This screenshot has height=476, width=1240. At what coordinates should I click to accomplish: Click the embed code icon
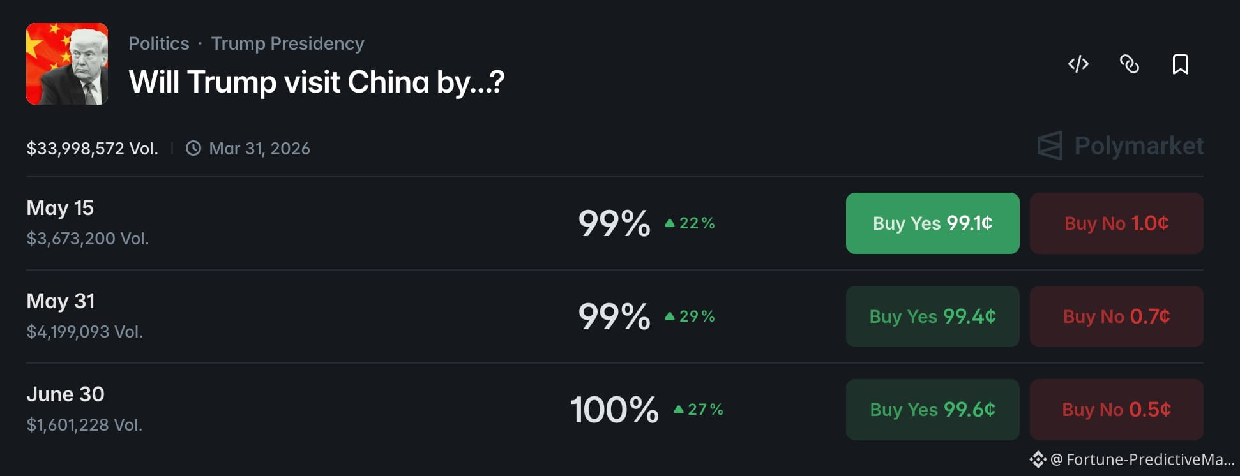click(1078, 64)
